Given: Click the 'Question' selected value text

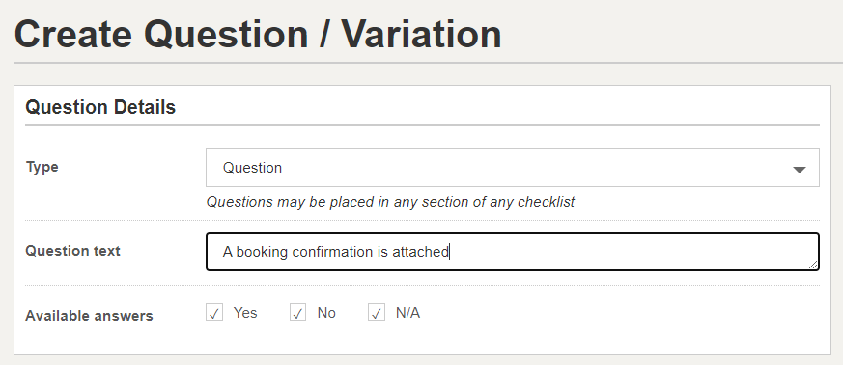Looking at the screenshot, I should click(x=252, y=168).
